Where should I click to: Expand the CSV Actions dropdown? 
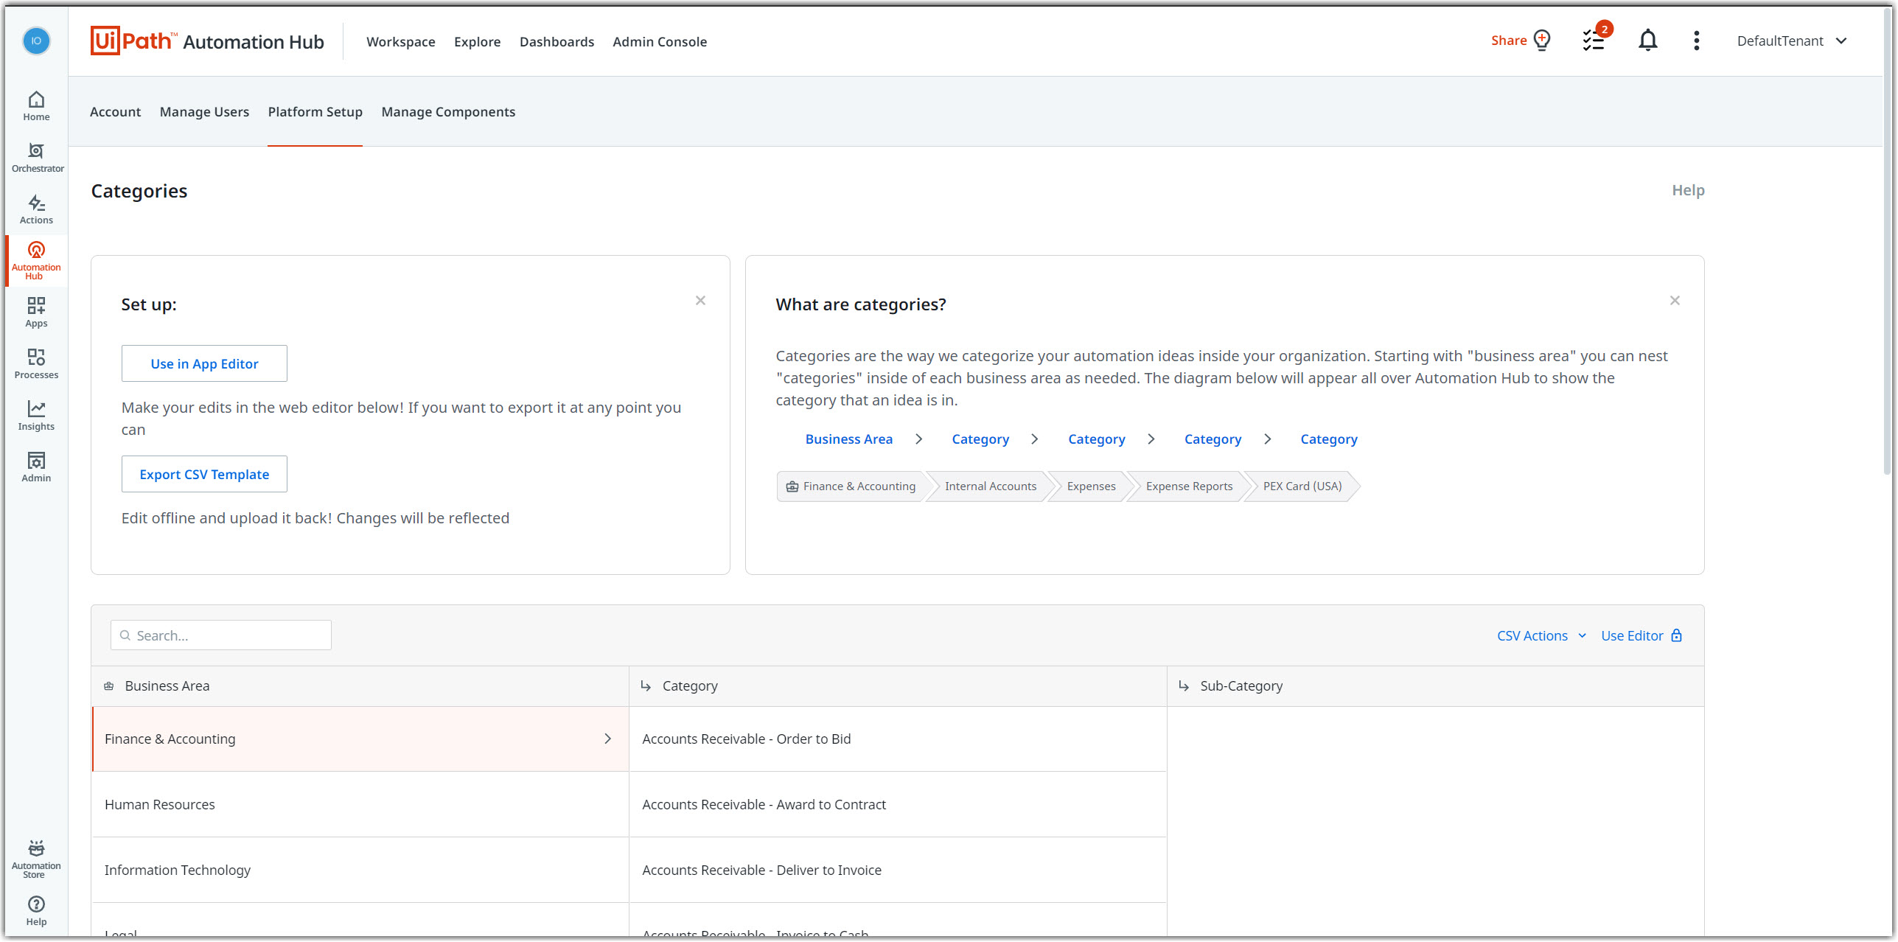tap(1541, 635)
